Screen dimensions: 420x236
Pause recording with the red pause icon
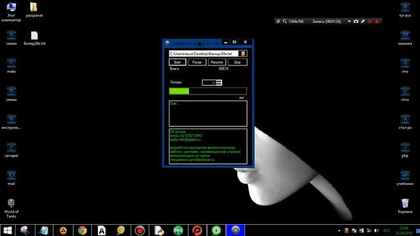coord(370,22)
